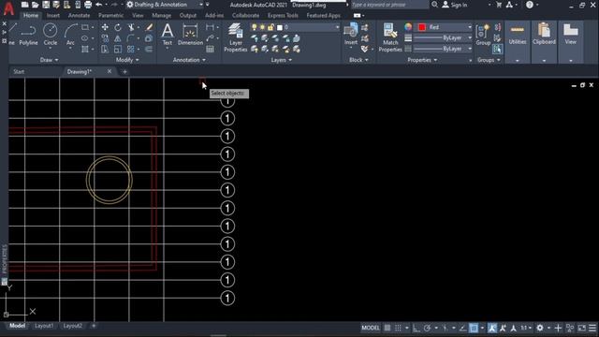Click the Erase tool
The width and height of the screenshot is (599, 337).
coord(149,27)
